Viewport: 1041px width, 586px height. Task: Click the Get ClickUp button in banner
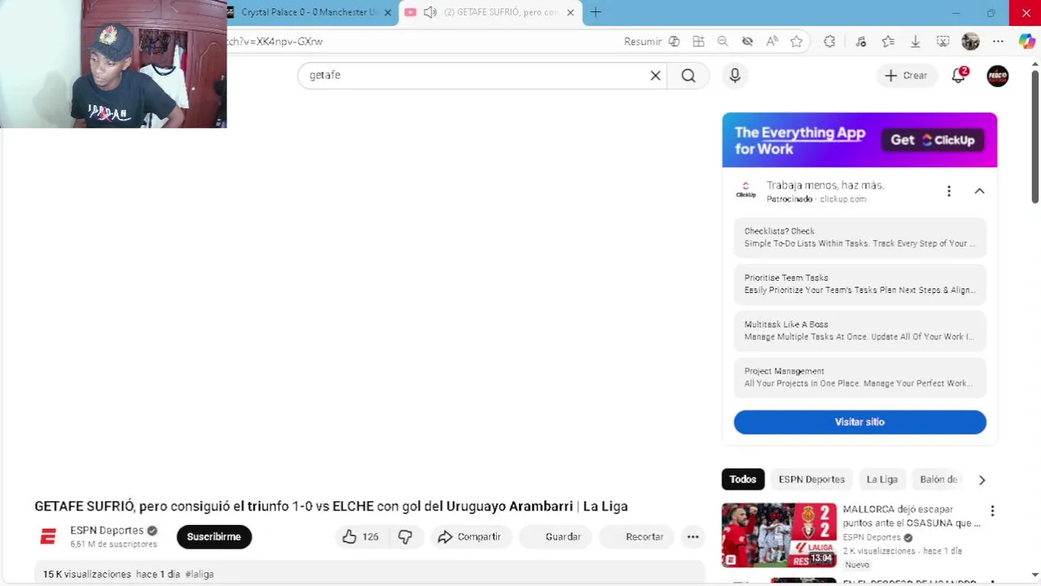(x=933, y=140)
